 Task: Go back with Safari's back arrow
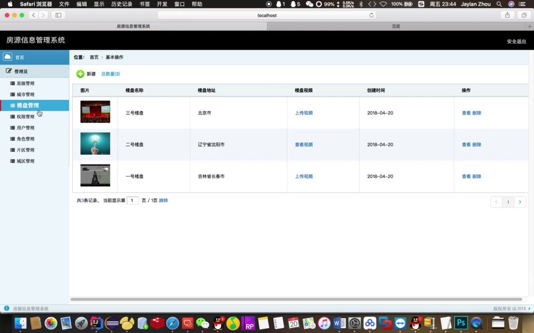(33, 15)
